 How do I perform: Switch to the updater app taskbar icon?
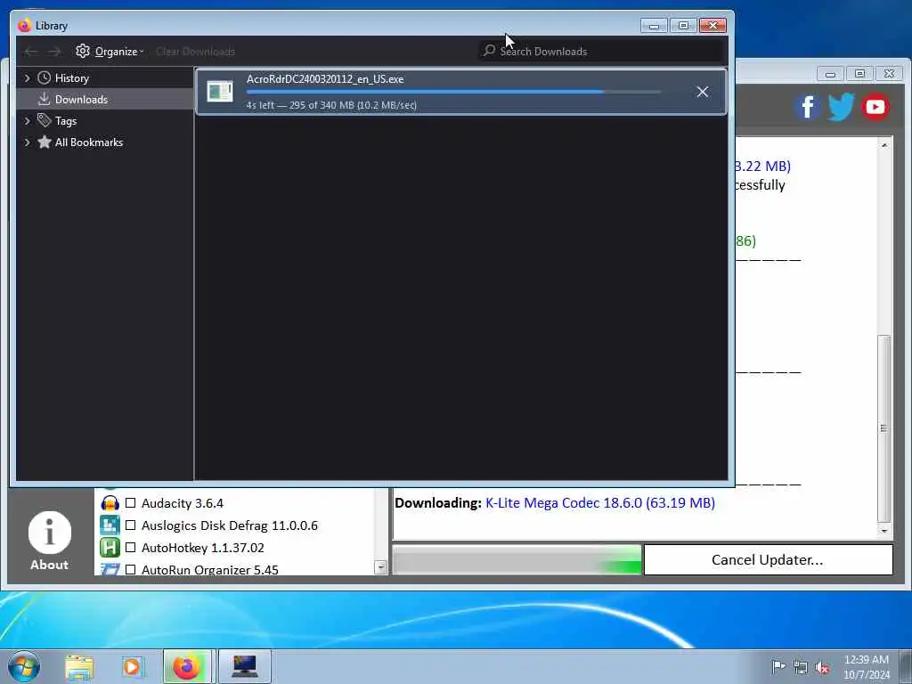(x=245, y=666)
